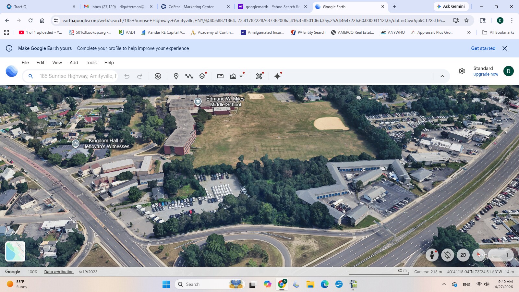Screen dimensions: 519x292
Task: Open the AADT bookmark
Action: tap(127, 32)
